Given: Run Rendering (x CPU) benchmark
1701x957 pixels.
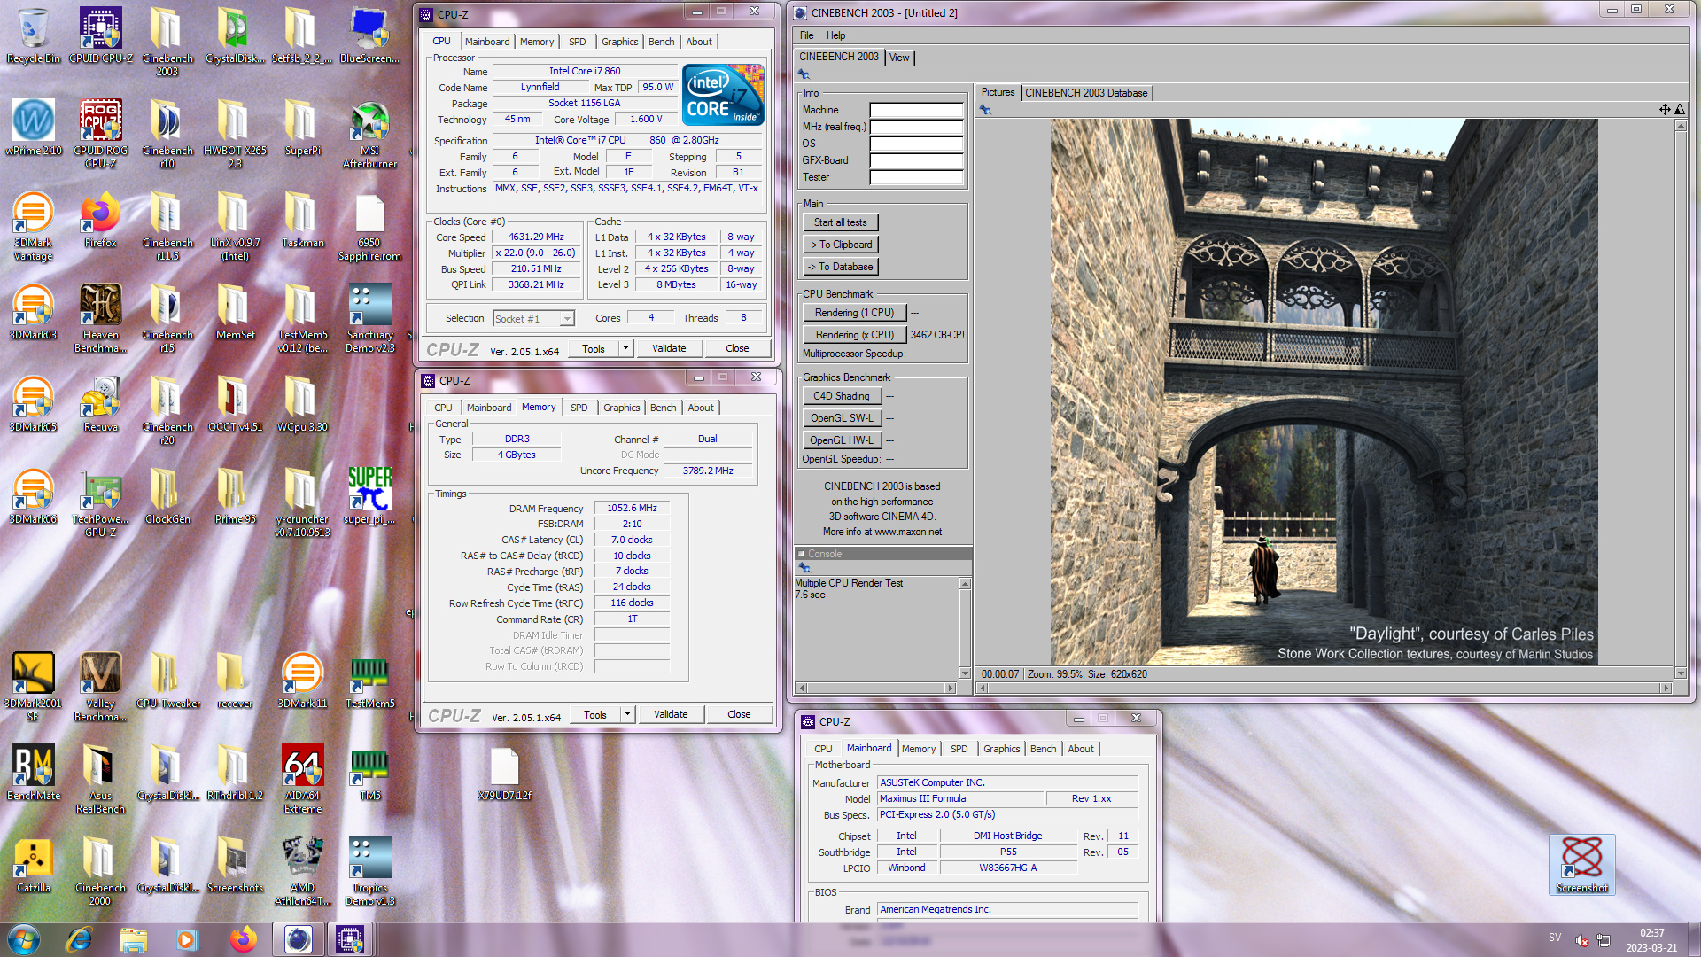Looking at the screenshot, I should pos(854,335).
